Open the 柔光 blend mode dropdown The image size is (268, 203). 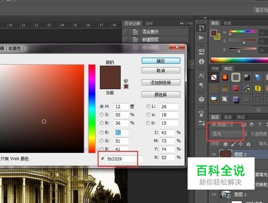pos(228,134)
